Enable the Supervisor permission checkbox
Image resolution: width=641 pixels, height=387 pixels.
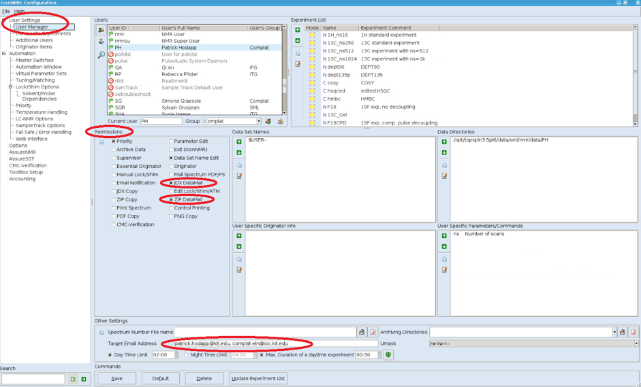tap(114, 158)
